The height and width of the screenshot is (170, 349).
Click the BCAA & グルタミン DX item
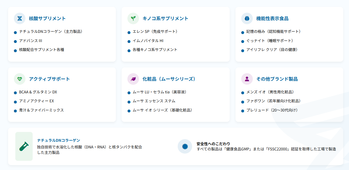(38, 92)
